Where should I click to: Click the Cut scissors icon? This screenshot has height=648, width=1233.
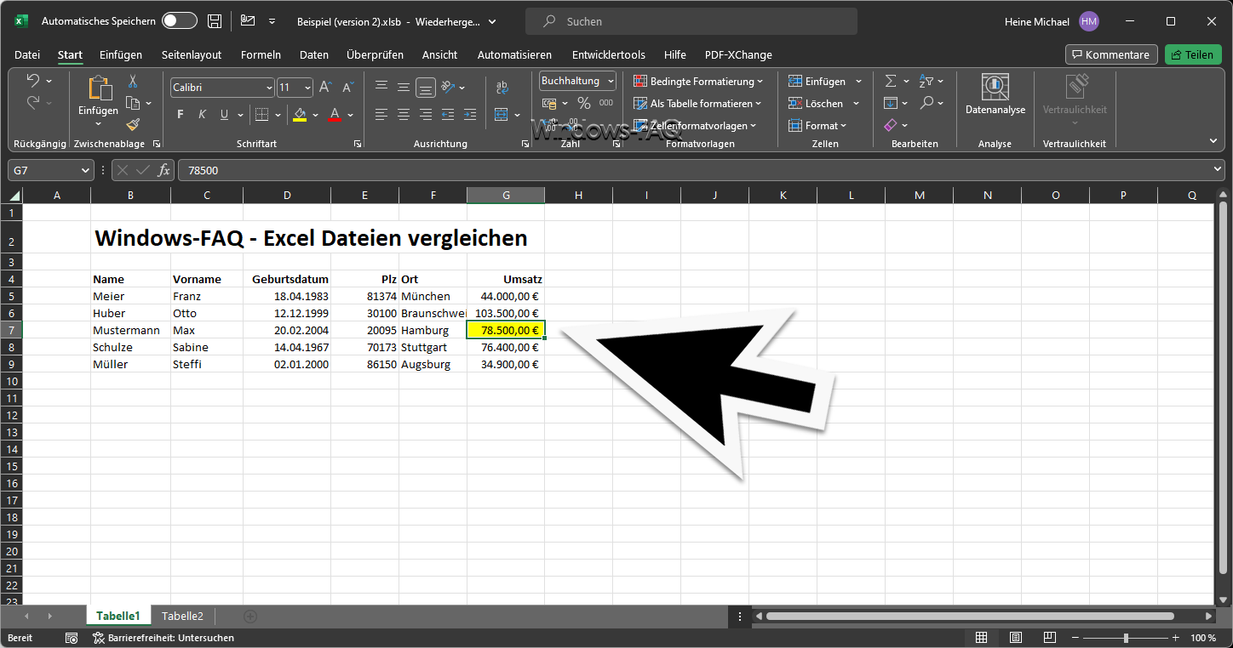coord(133,82)
